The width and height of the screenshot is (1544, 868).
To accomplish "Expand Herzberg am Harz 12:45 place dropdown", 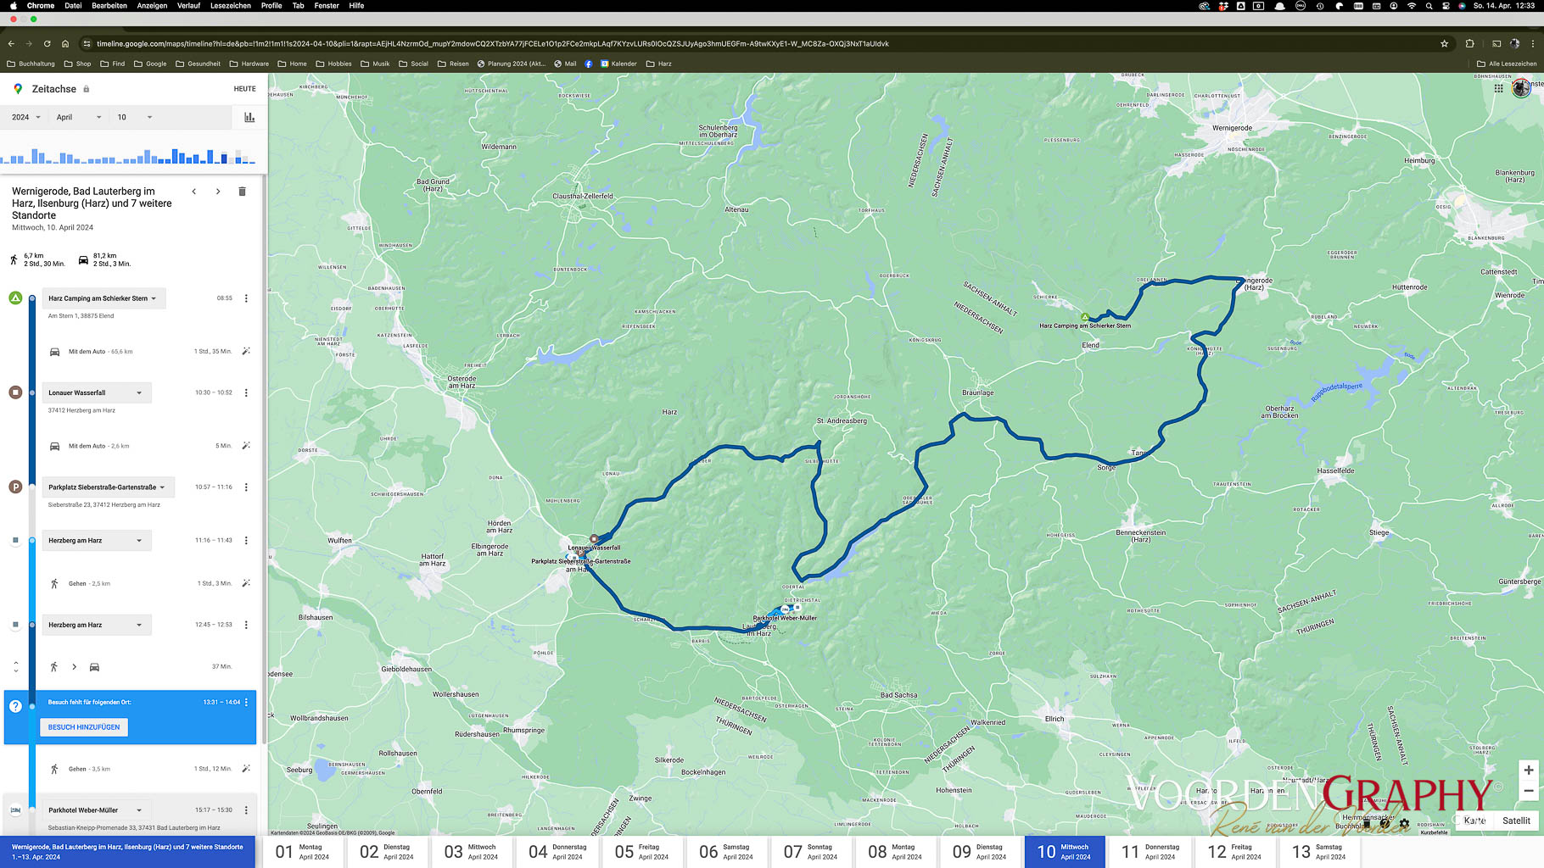I will 97,625.
